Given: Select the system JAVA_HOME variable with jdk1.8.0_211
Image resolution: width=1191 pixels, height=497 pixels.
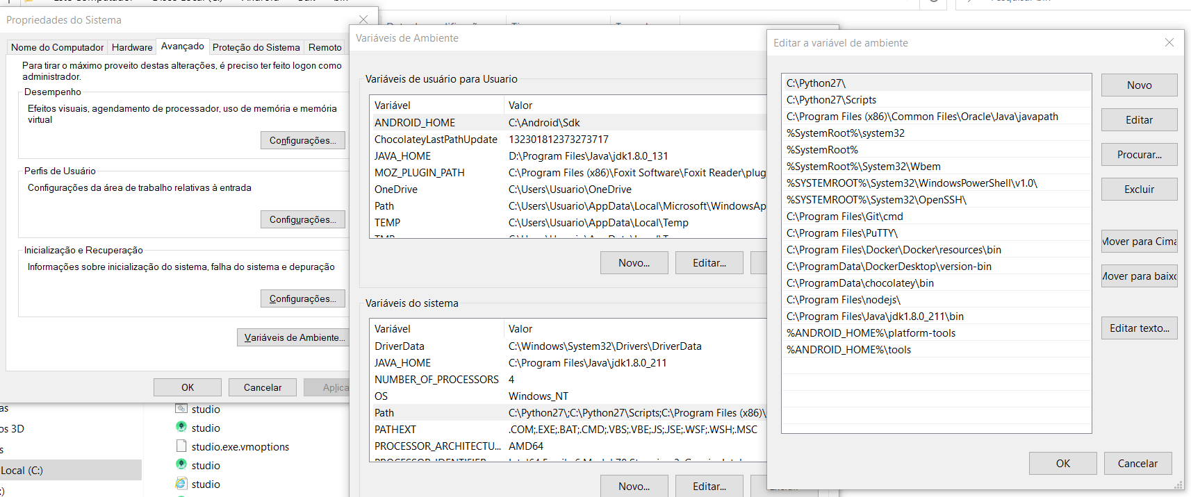Looking at the screenshot, I should click(x=568, y=363).
